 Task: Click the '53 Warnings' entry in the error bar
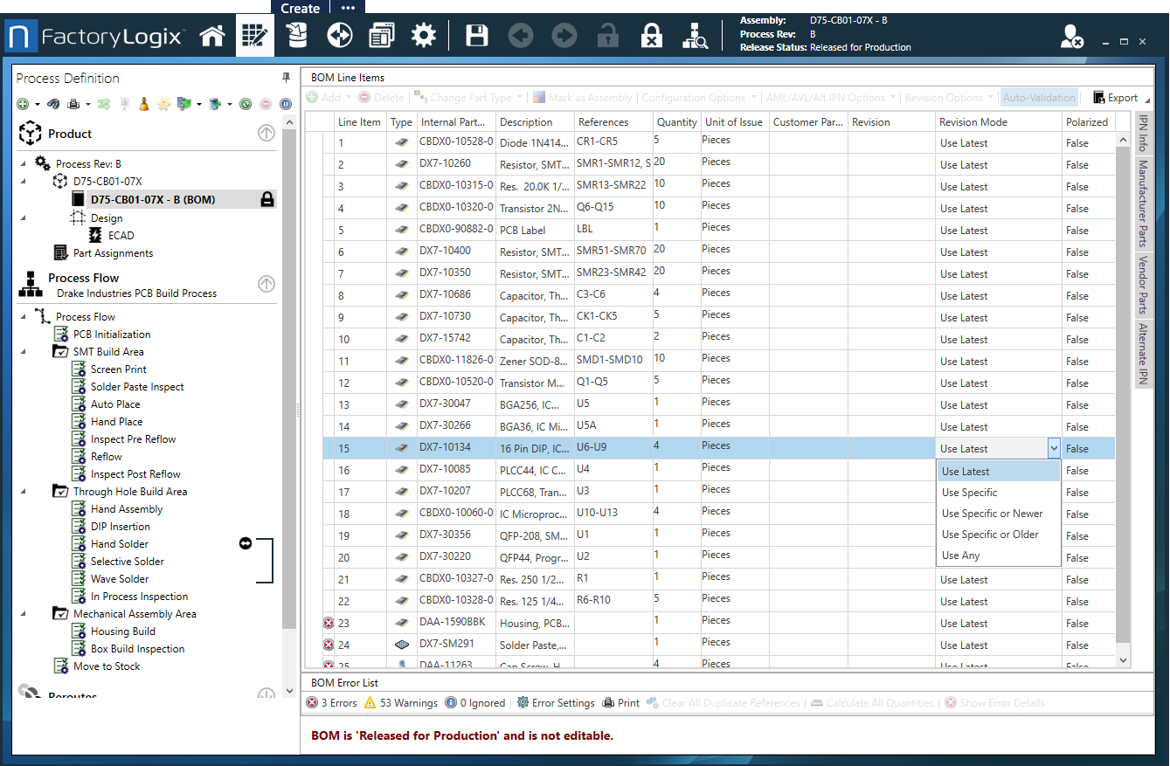click(x=406, y=701)
